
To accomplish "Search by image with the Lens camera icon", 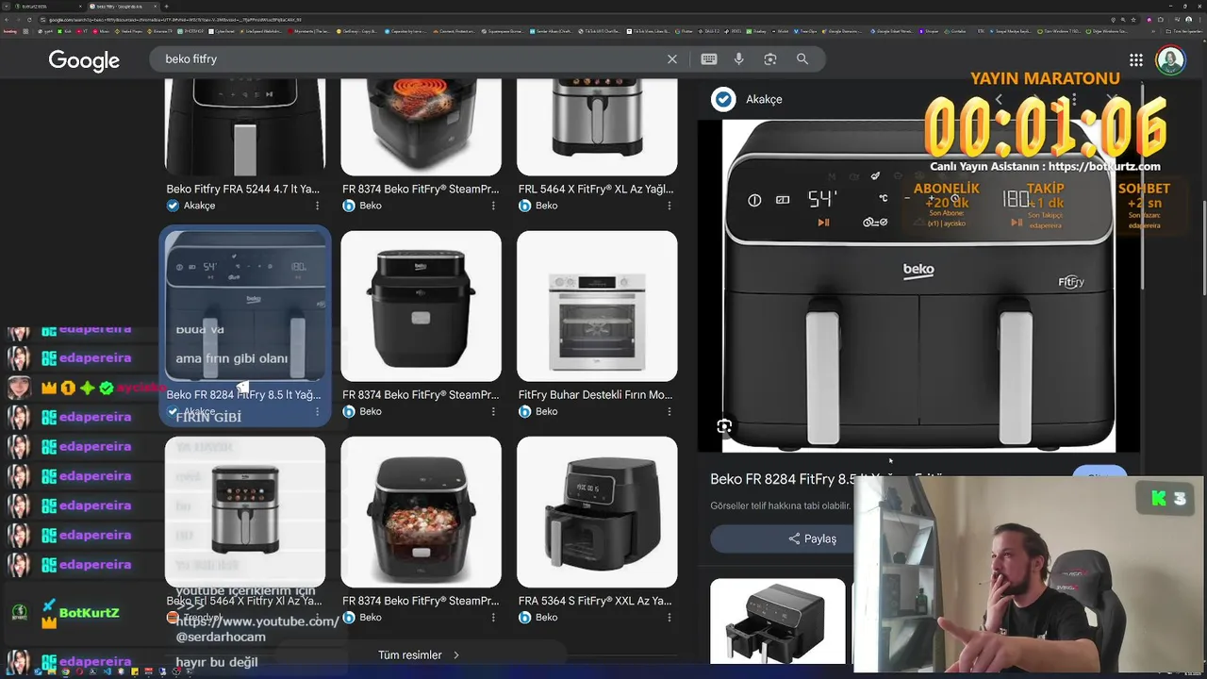I will [x=770, y=58].
